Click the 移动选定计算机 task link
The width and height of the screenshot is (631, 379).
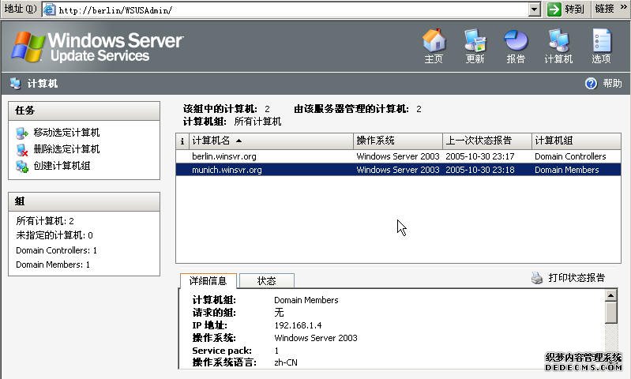point(66,133)
